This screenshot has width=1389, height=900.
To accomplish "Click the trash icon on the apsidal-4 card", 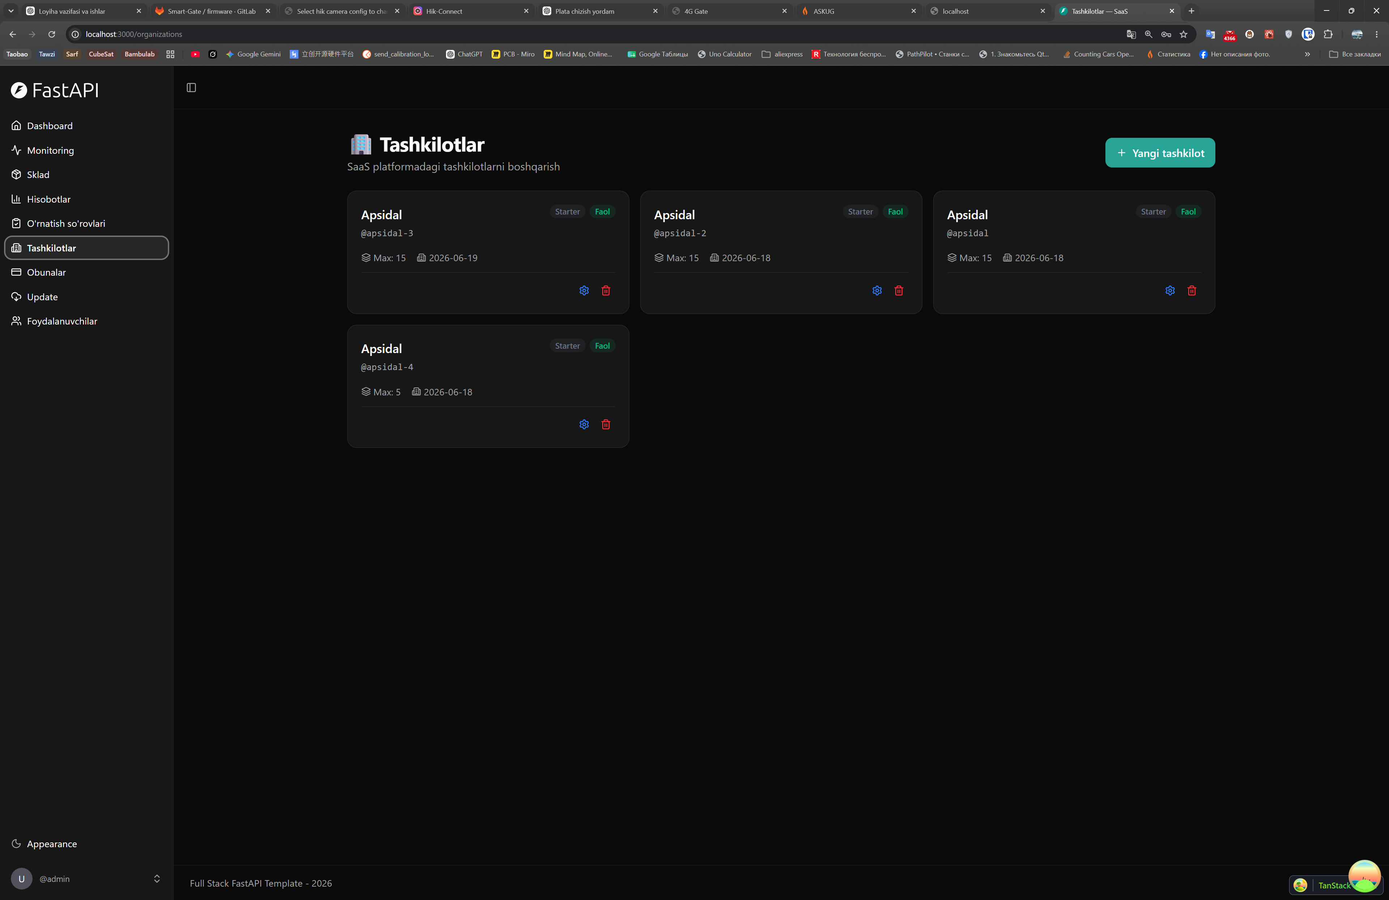I will (606, 424).
